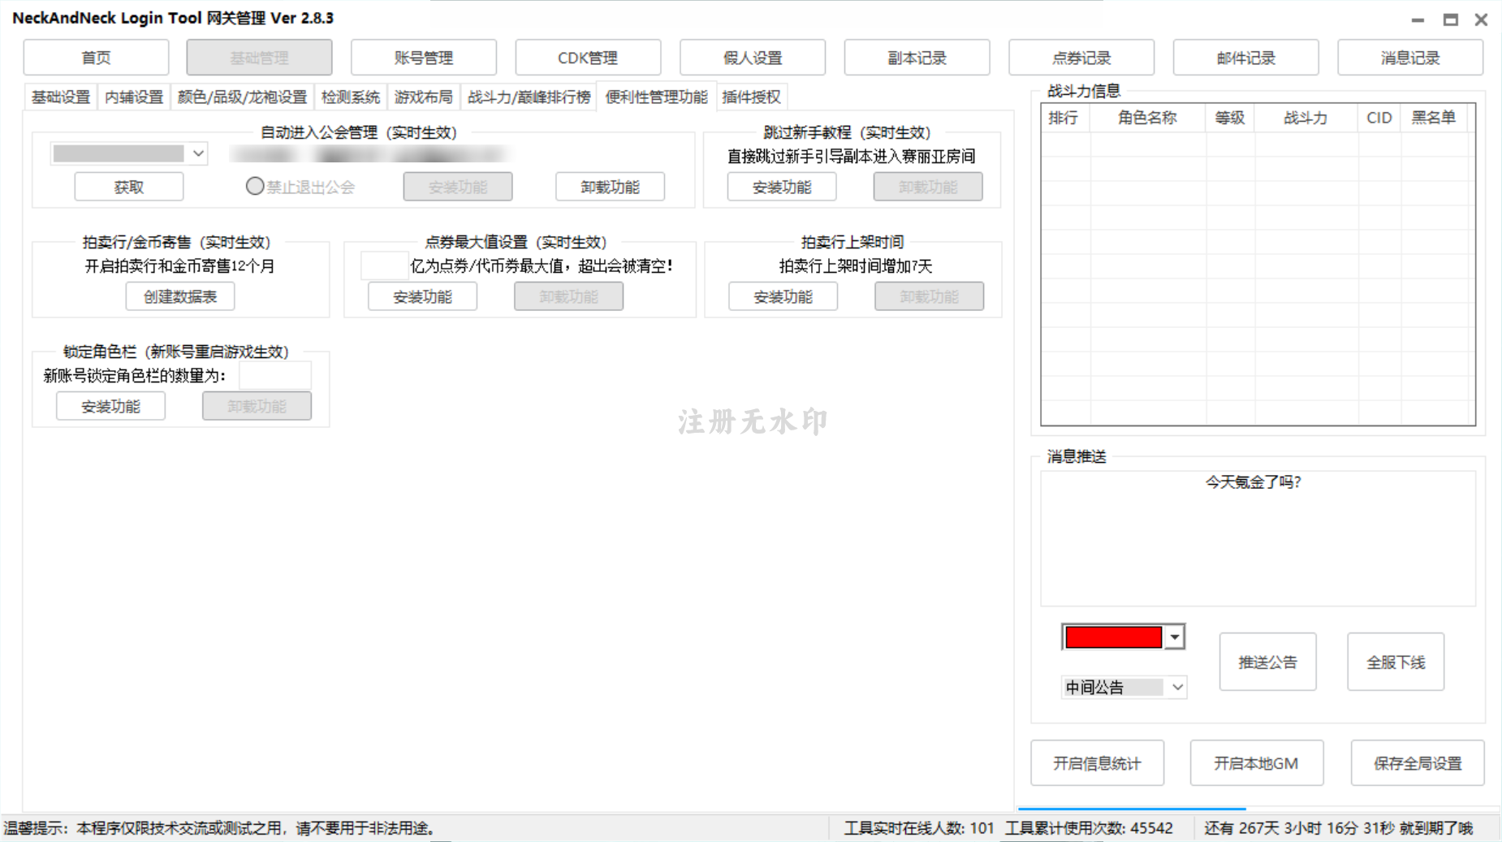Viewport: 1502px width, 842px height.
Task: Switch to the 战斗力/巅峰排行榜 tab
Action: [x=529, y=97]
